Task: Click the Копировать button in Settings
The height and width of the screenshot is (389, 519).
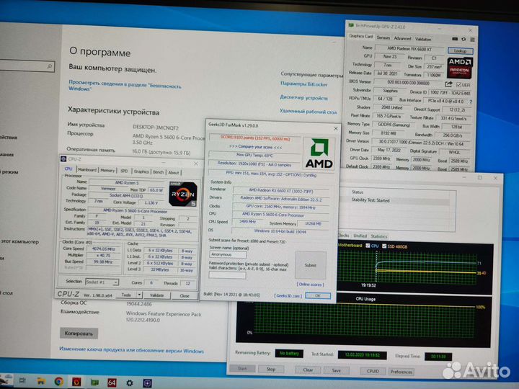Action: (79, 333)
